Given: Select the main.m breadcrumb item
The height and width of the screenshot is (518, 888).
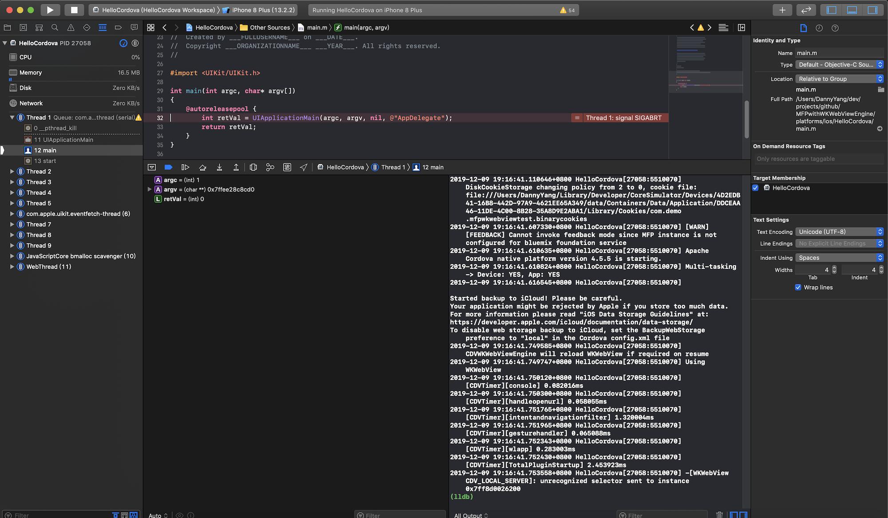Looking at the screenshot, I should point(317,28).
